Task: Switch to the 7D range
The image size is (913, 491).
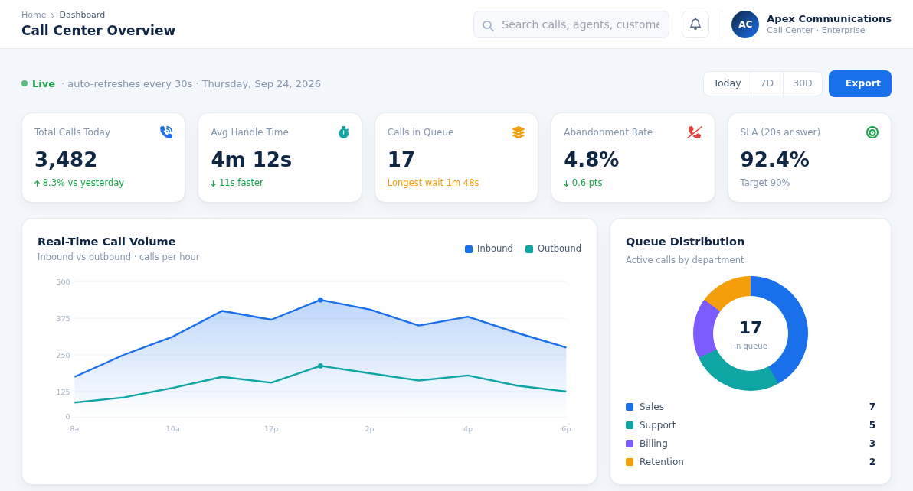Action: click(767, 83)
